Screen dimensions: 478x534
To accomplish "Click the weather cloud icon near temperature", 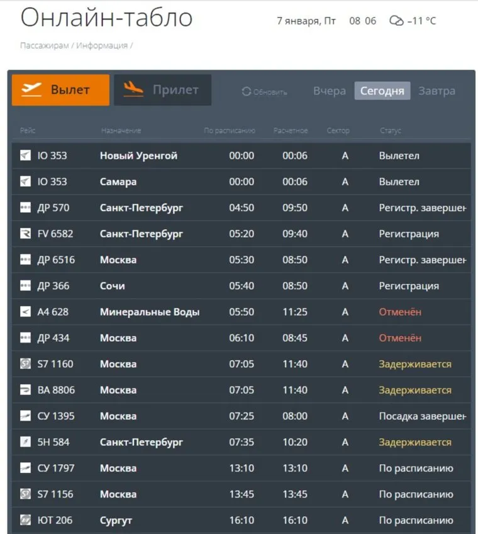I will pyautogui.click(x=396, y=21).
